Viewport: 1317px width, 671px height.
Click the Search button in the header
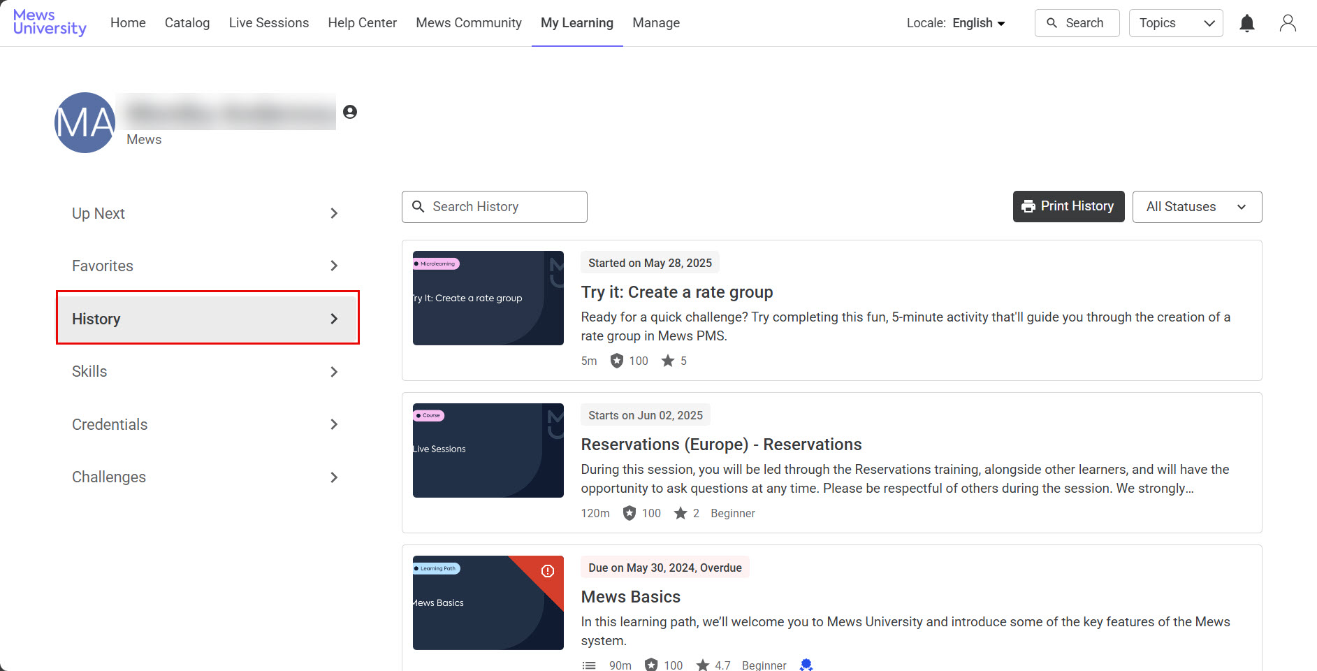[x=1077, y=23]
